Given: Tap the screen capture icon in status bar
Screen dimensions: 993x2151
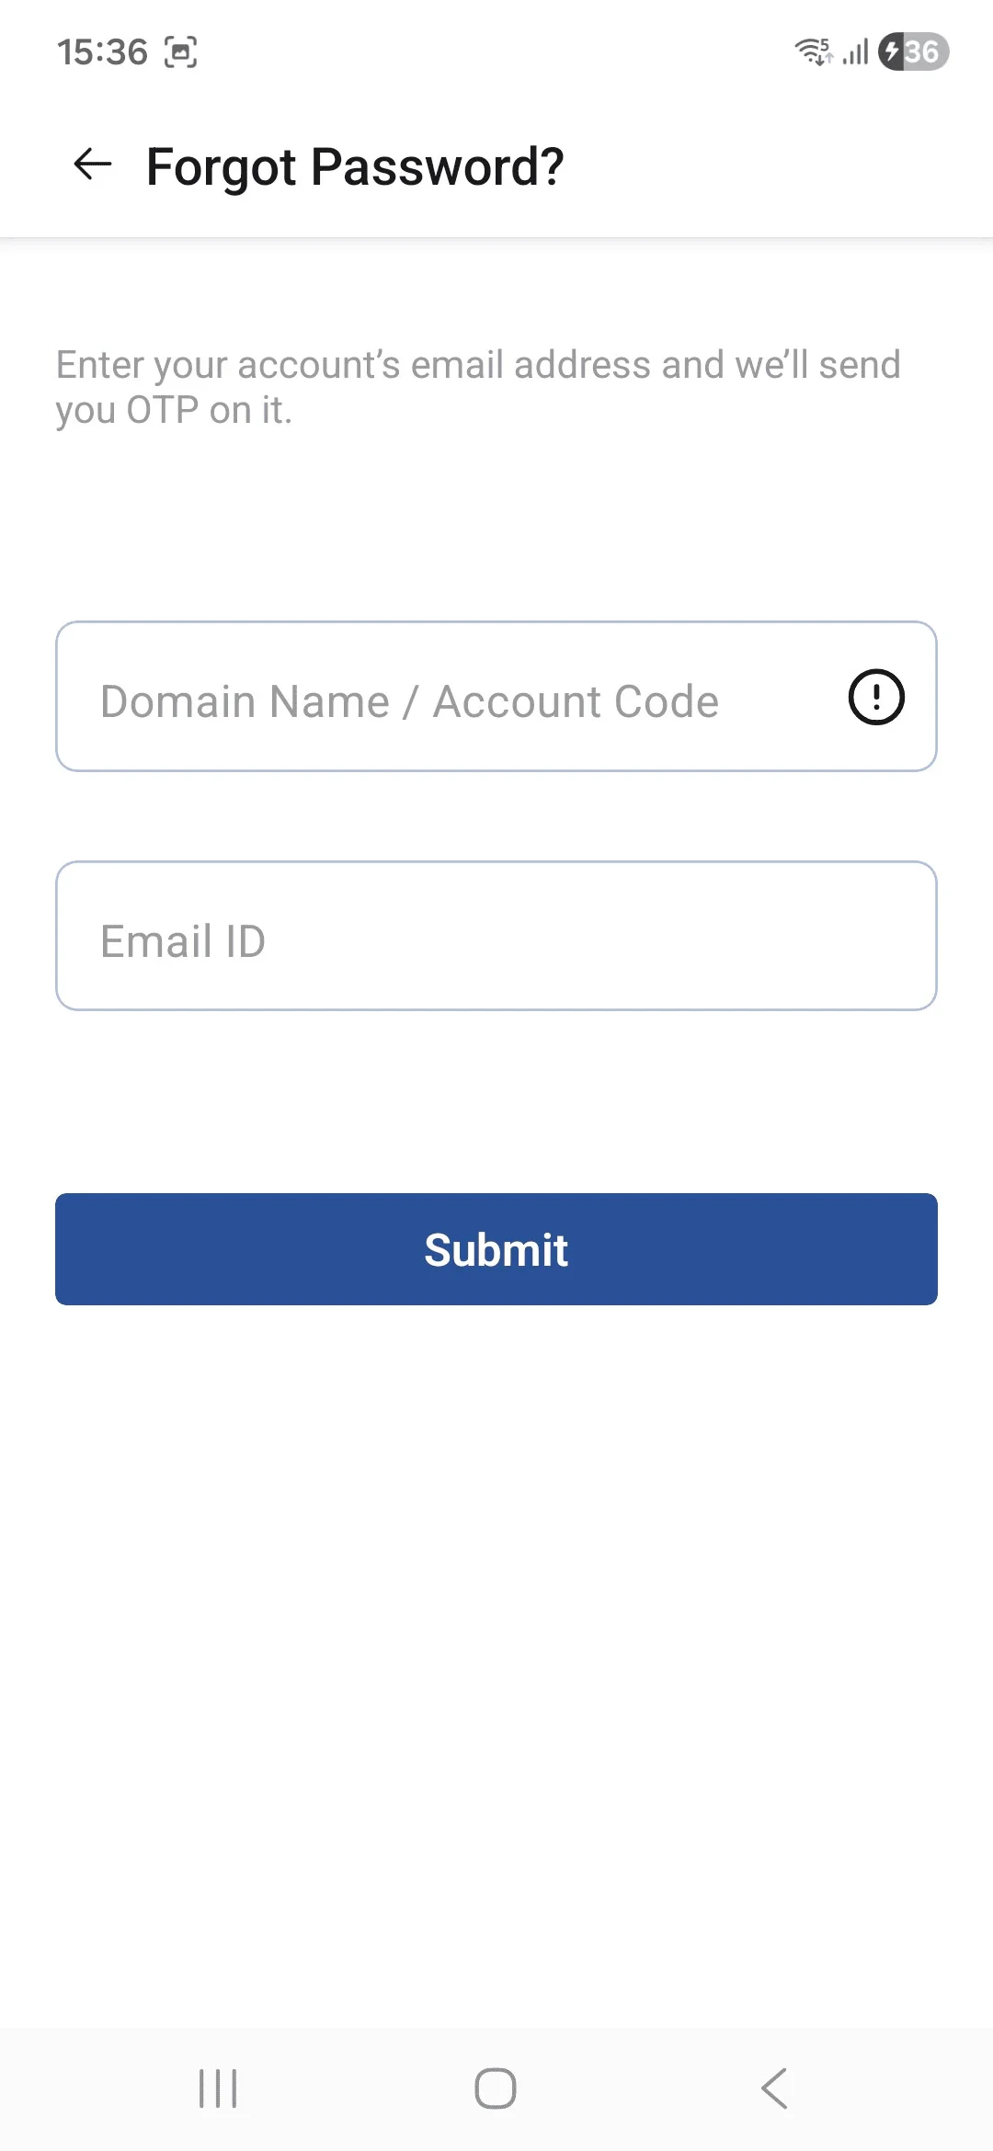Looking at the screenshot, I should [x=180, y=52].
